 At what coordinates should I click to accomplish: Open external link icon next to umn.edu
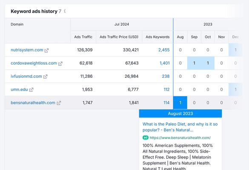(x=31, y=90)
